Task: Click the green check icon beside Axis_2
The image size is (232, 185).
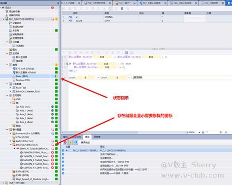Action: (53, 114)
